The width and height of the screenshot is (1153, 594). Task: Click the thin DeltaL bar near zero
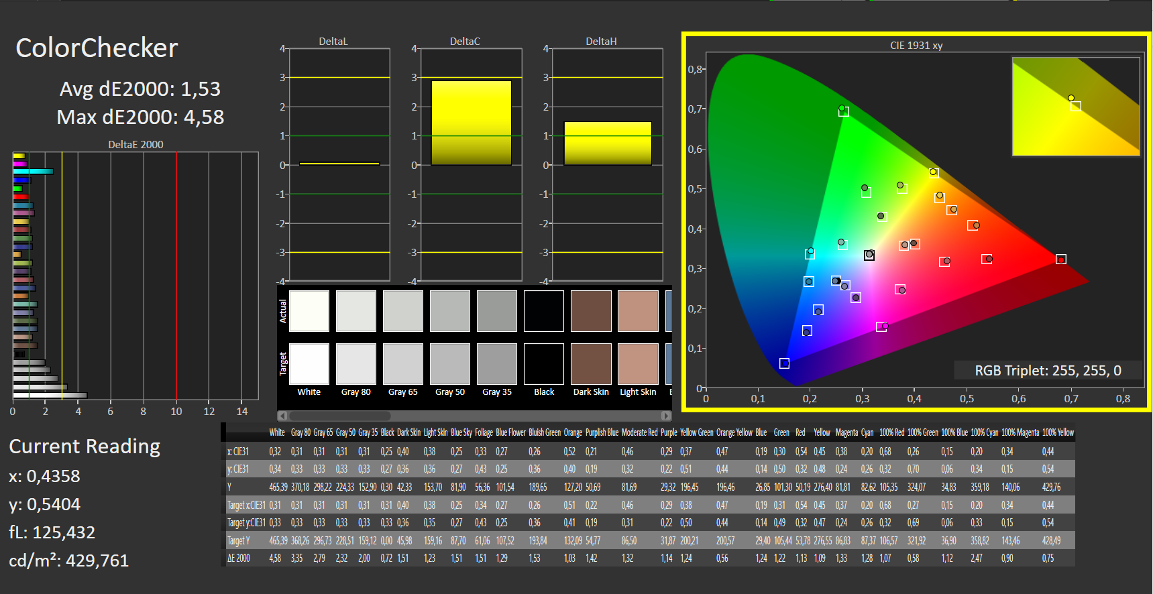339,164
